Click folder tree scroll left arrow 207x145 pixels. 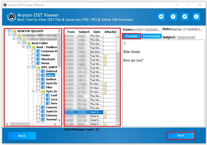pos(7,124)
